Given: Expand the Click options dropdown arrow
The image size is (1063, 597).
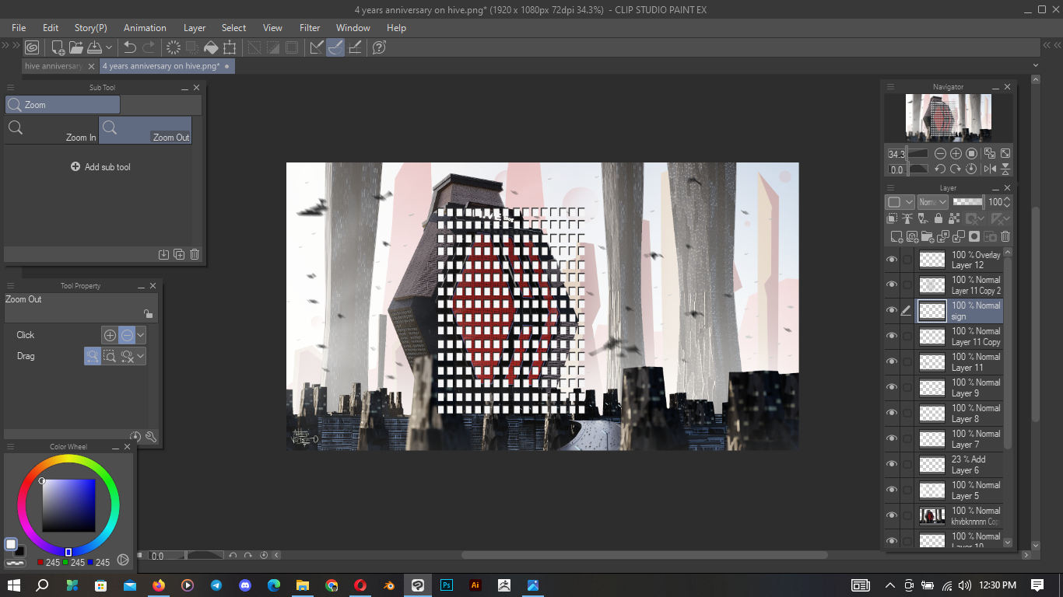Looking at the screenshot, I should 141,335.
